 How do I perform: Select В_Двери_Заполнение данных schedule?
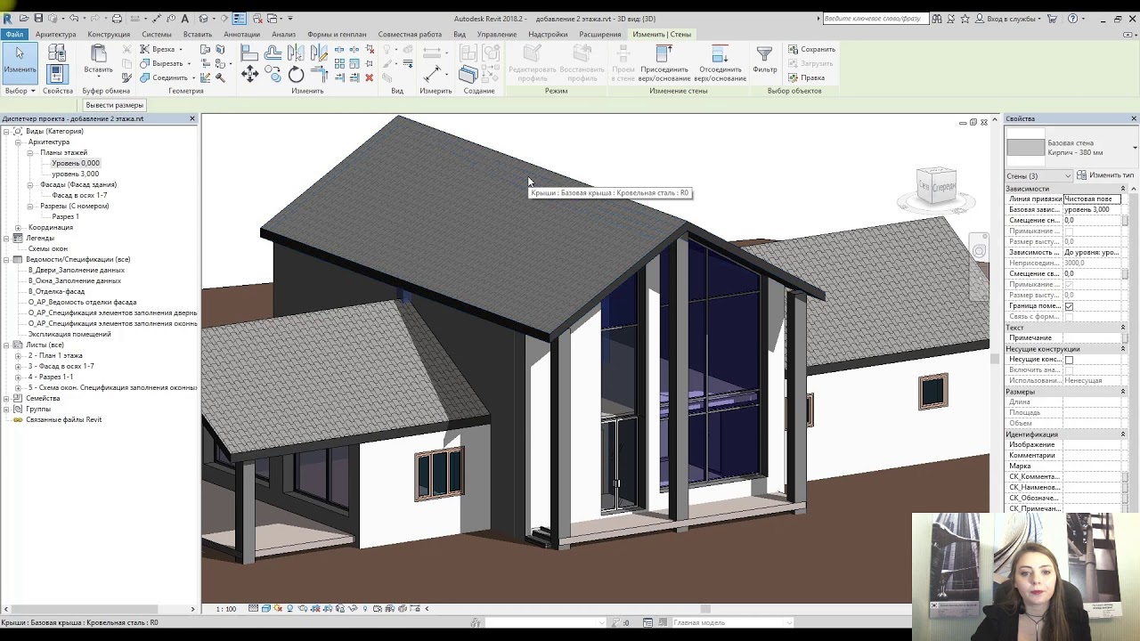pos(76,271)
